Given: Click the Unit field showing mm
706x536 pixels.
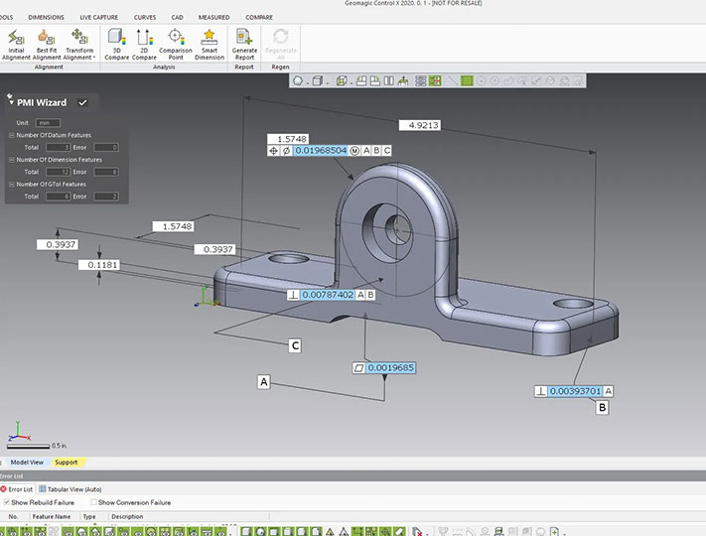Looking at the screenshot, I should coord(48,122).
